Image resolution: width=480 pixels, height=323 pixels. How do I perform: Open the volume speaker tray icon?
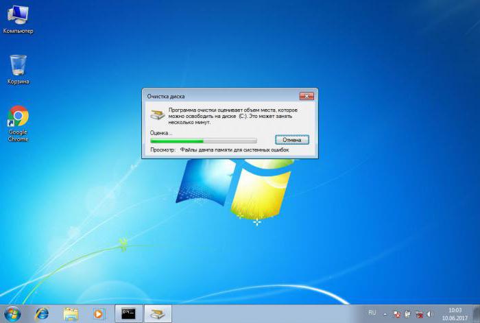point(430,314)
